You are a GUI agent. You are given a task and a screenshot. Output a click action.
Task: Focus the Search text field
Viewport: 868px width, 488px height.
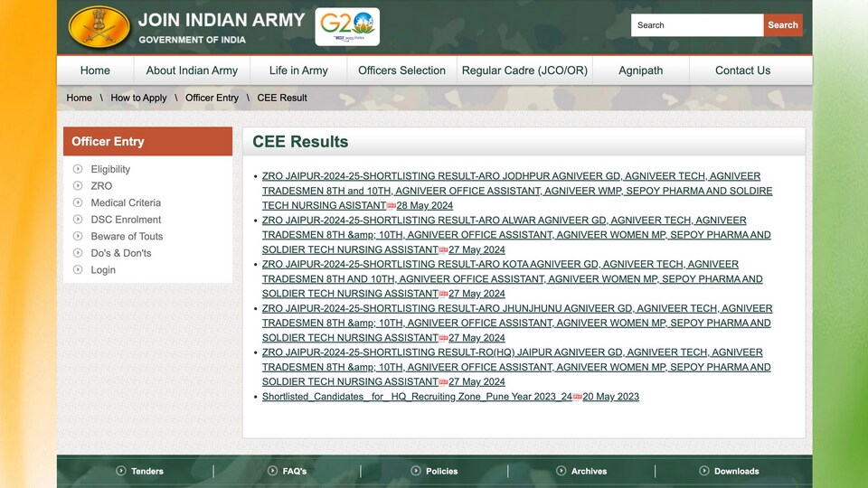(697, 25)
